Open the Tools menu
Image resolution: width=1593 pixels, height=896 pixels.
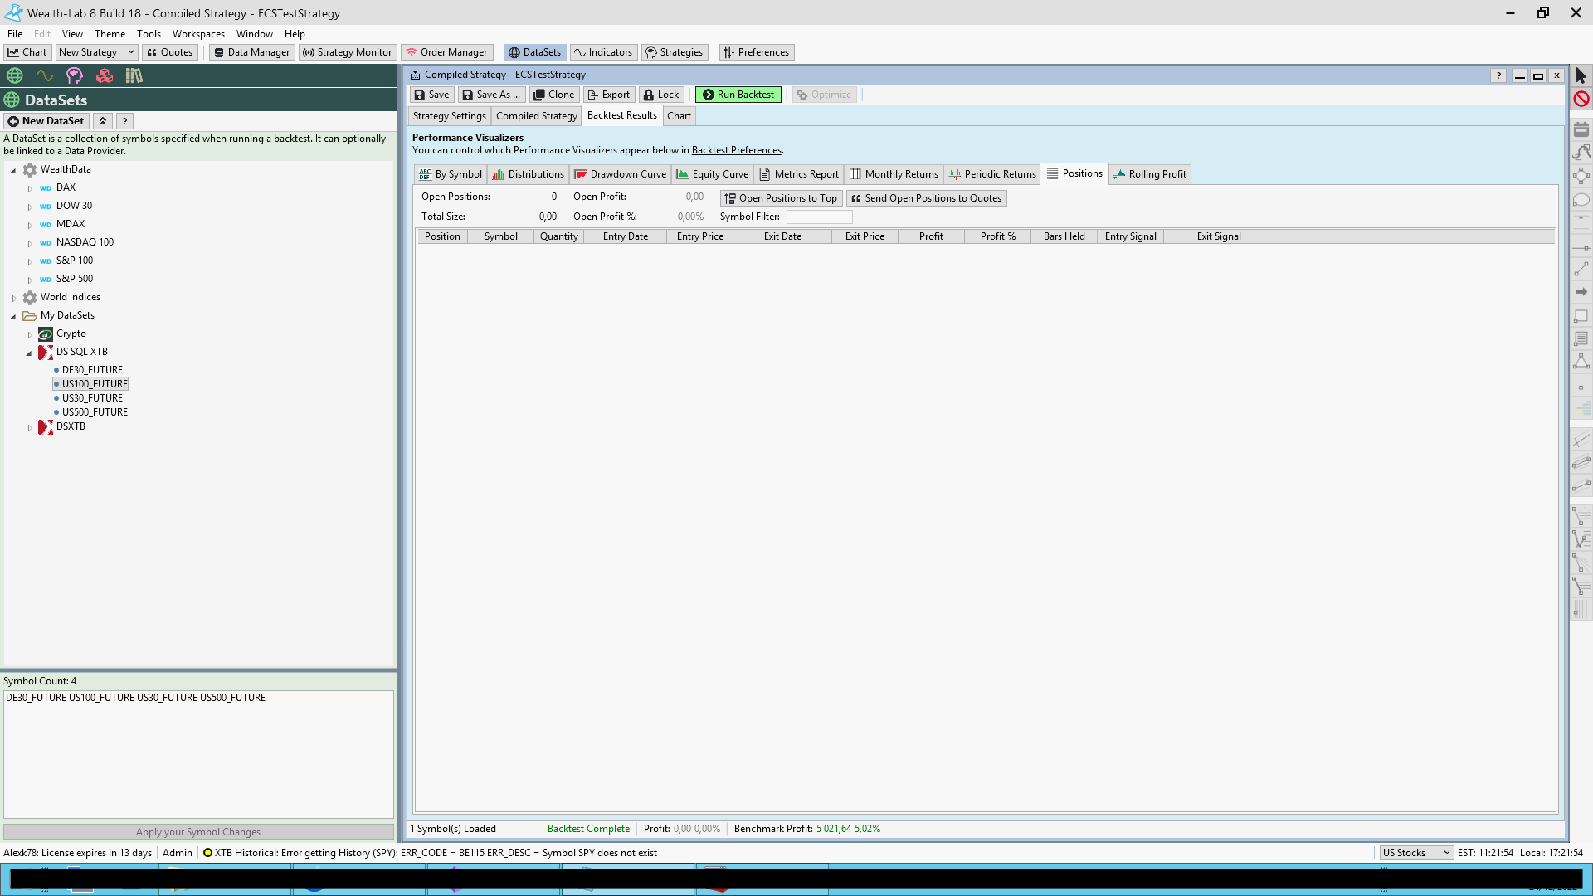[149, 34]
